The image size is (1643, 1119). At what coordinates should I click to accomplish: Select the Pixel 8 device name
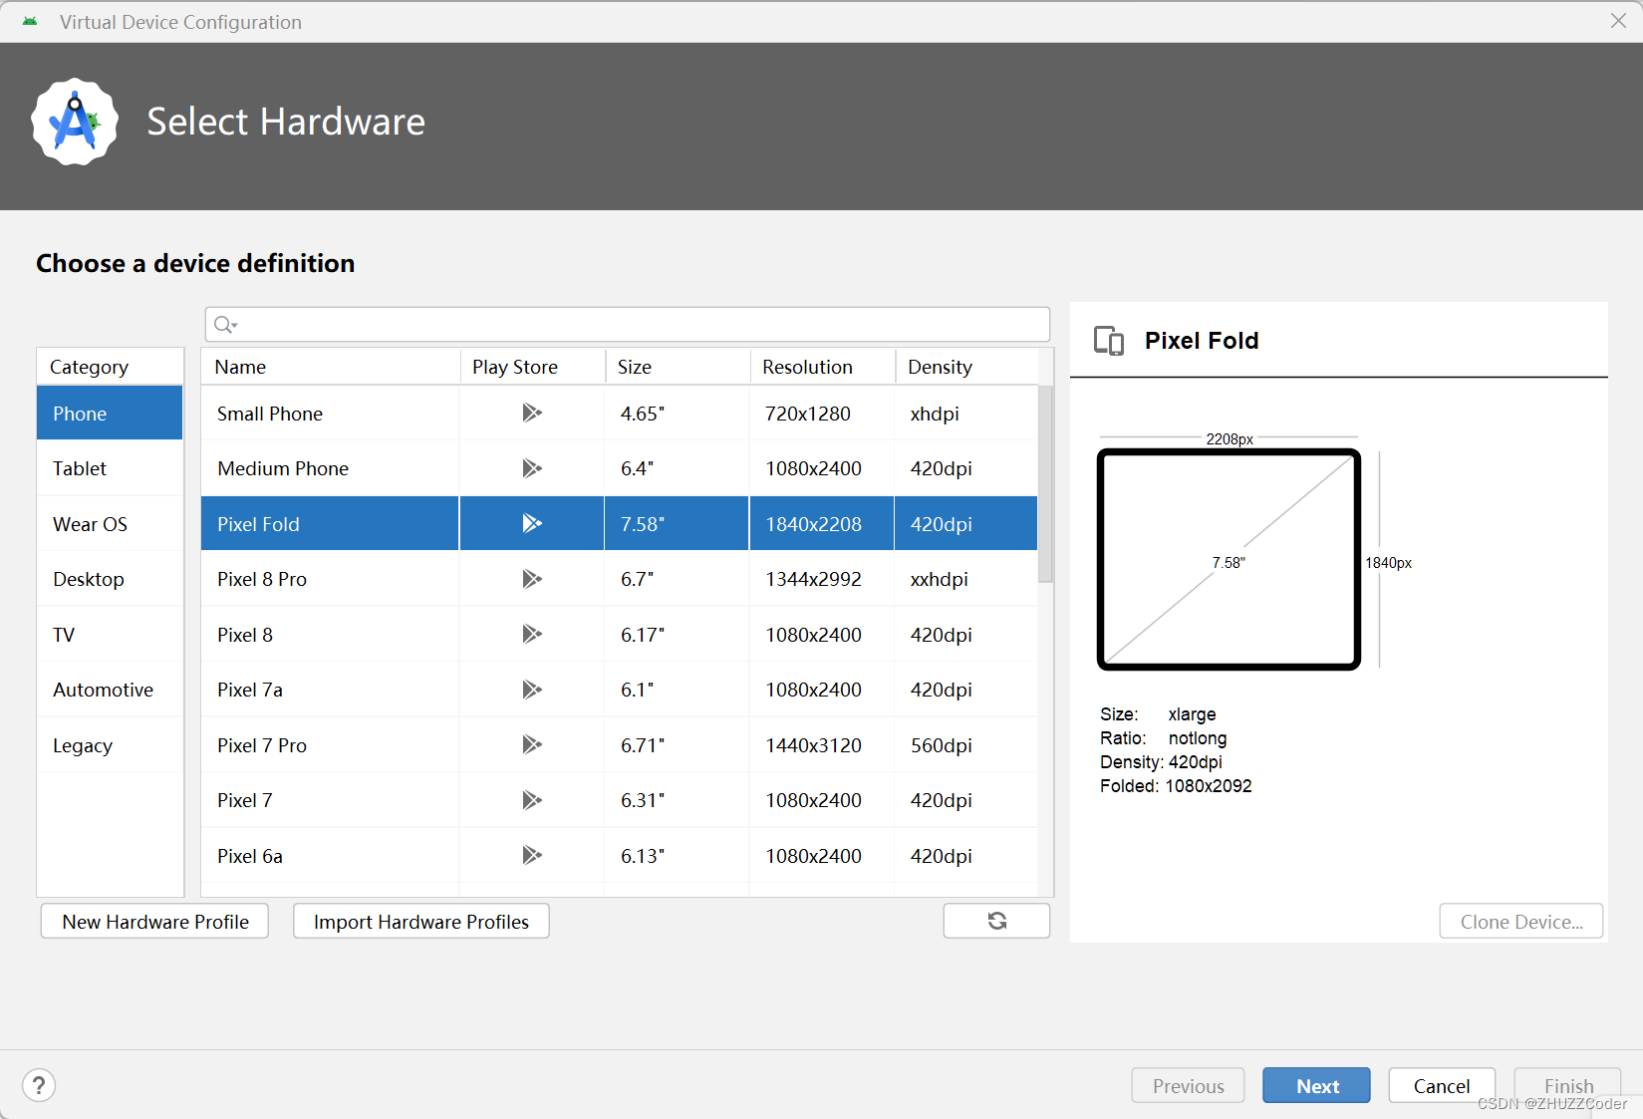tap(245, 635)
